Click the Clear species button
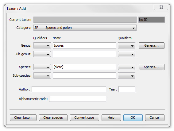This screenshot has width=174, height=131. coord(53,118)
